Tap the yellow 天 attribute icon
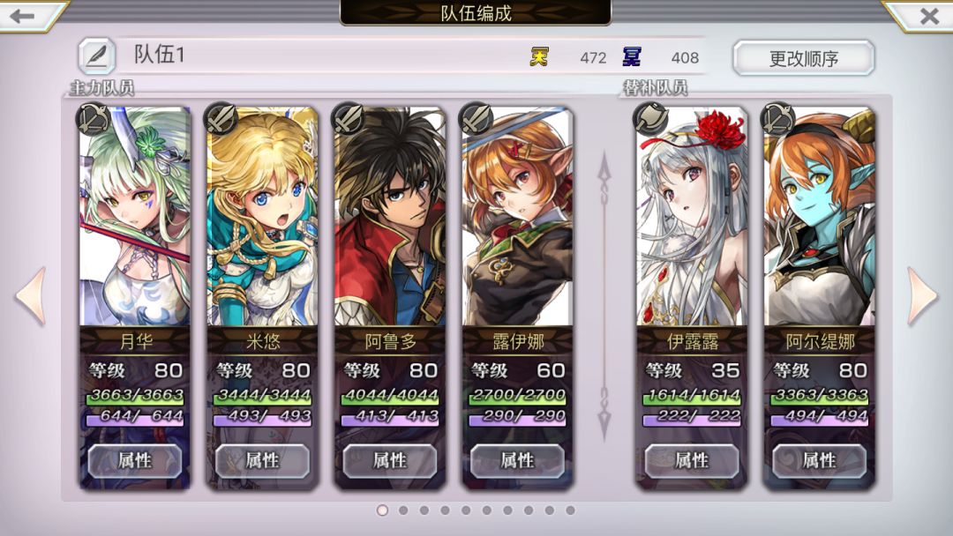 pyautogui.click(x=538, y=57)
